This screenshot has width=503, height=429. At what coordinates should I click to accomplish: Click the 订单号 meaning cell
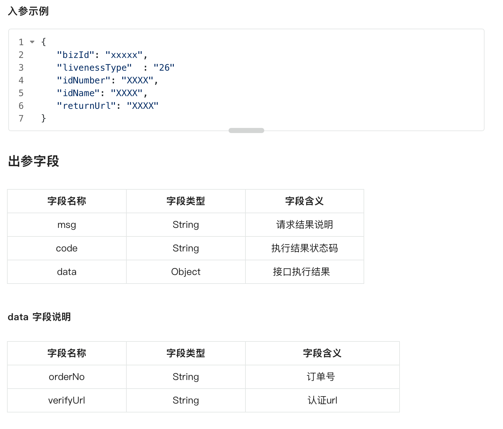(322, 377)
